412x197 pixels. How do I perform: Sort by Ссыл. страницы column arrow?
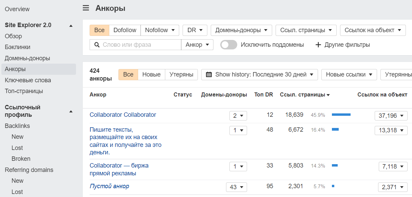click(328, 95)
